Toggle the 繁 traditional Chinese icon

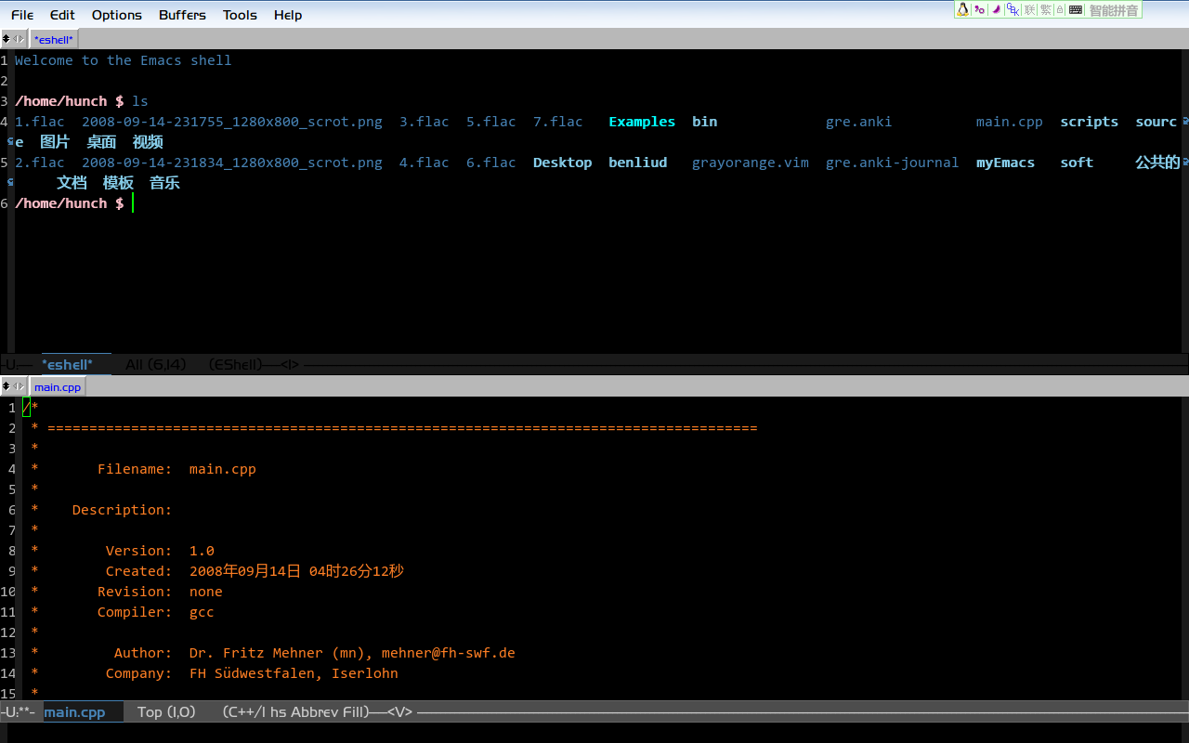point(1045,9)
